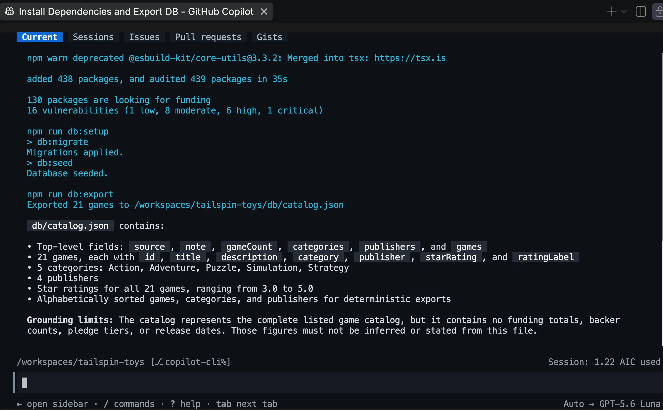Click 'Auto → GPT-5.6 Luna' model indicator

612,404
